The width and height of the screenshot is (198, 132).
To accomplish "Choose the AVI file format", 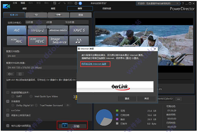I will [17, 30].
